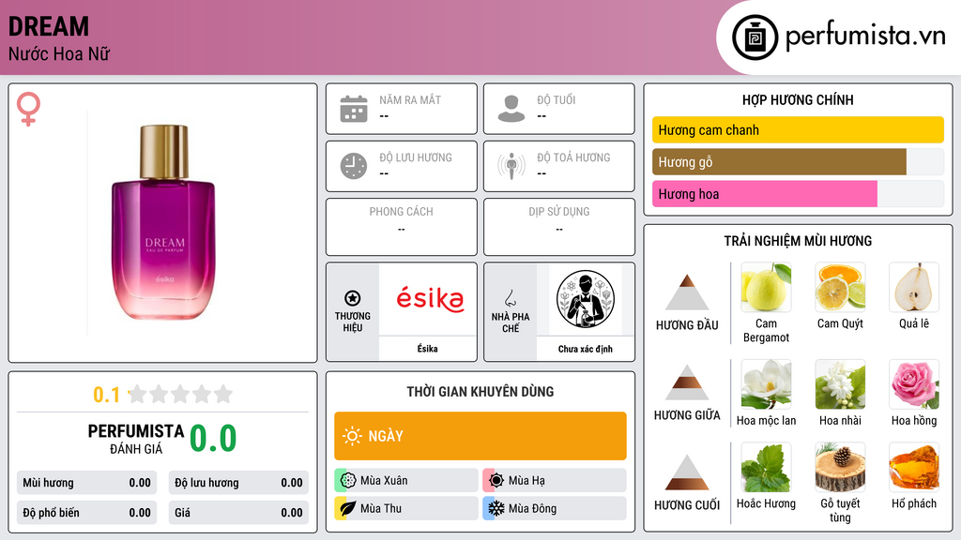Viewport: 961px width, 540px height.
Task: Click the Cam Quýt note image
Action: pyautogui.click(x=840, y=287)
